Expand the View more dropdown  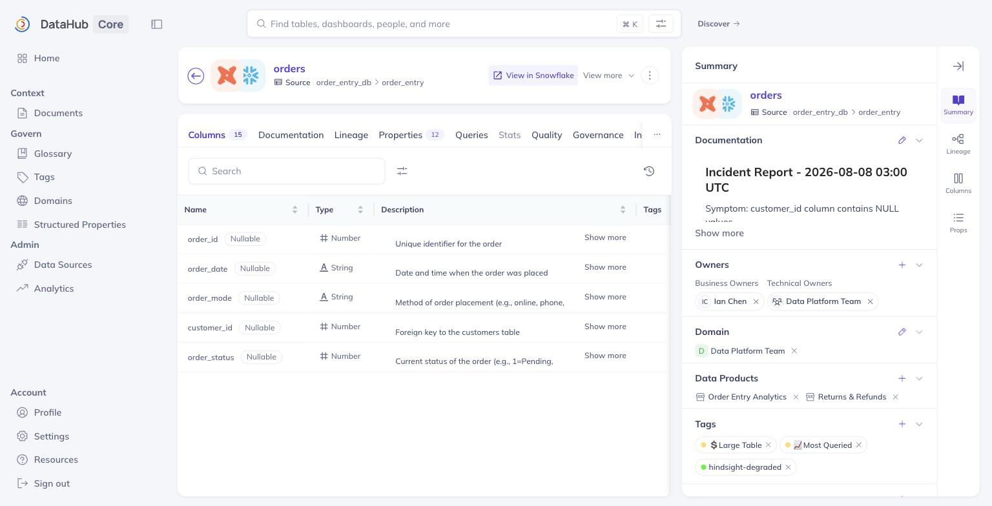click(608, 76)
